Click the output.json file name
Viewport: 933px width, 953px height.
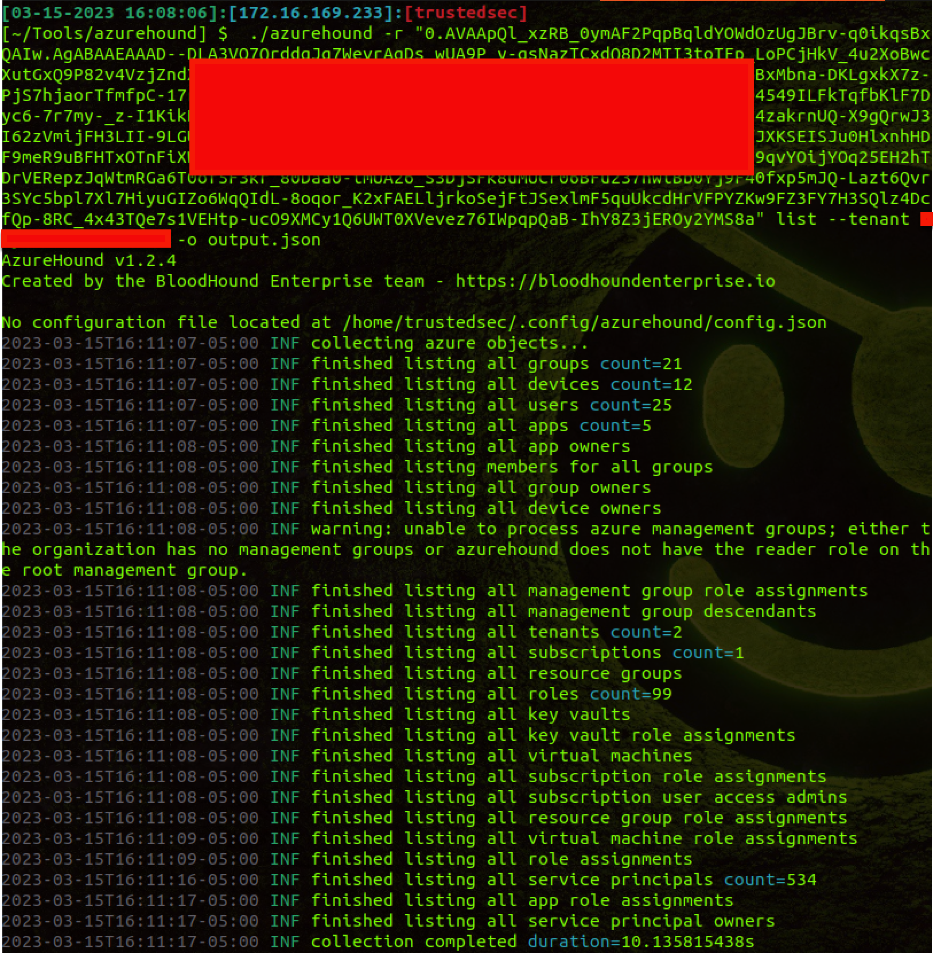(264, 240)
